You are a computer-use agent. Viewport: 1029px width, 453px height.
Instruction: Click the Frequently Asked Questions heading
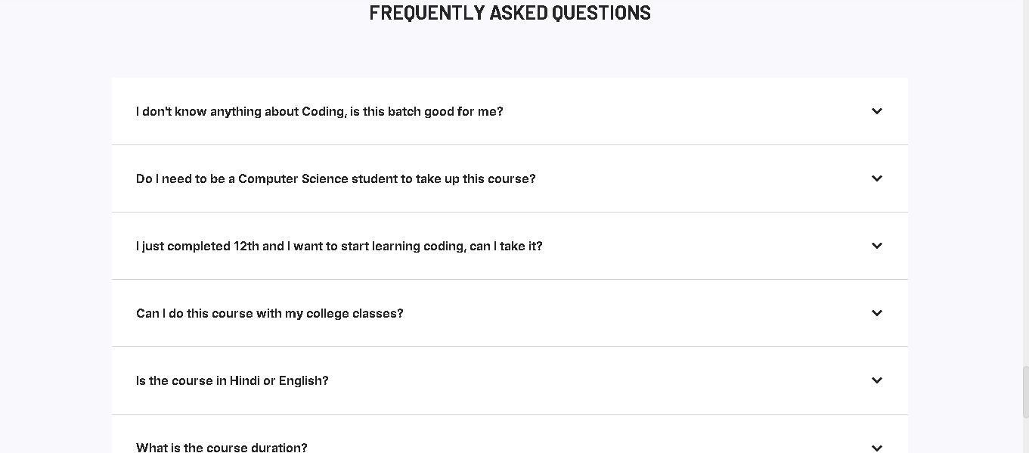pos(509,13)
